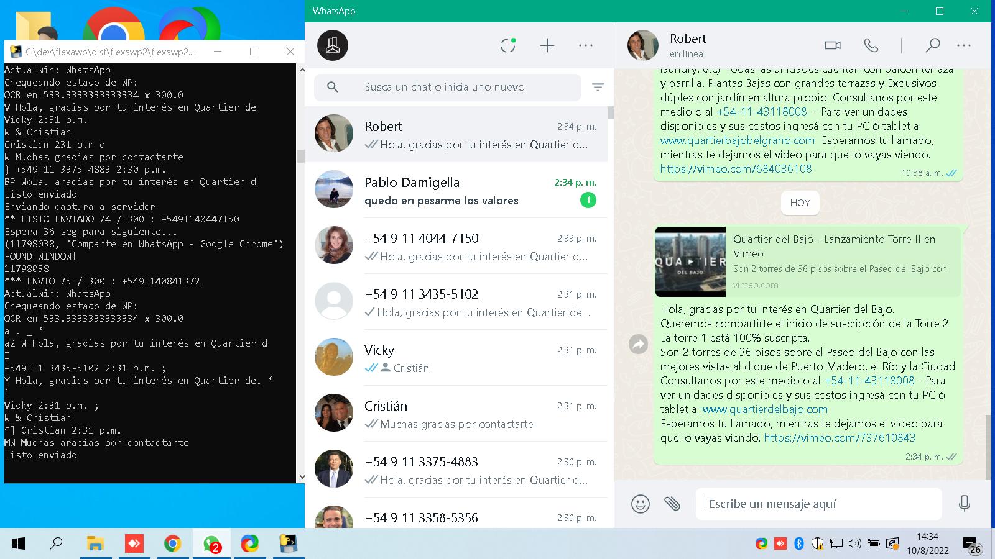Click the conversation pane scrollbar

988,447
